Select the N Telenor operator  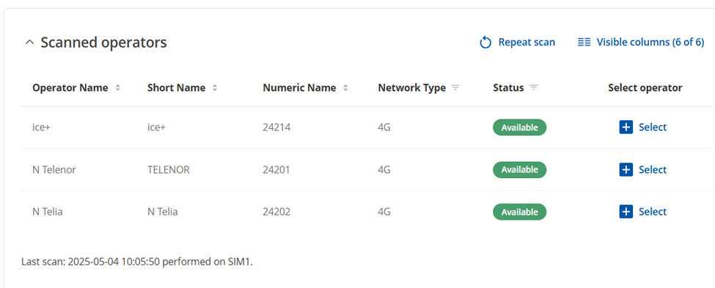(x=643, y=169)
